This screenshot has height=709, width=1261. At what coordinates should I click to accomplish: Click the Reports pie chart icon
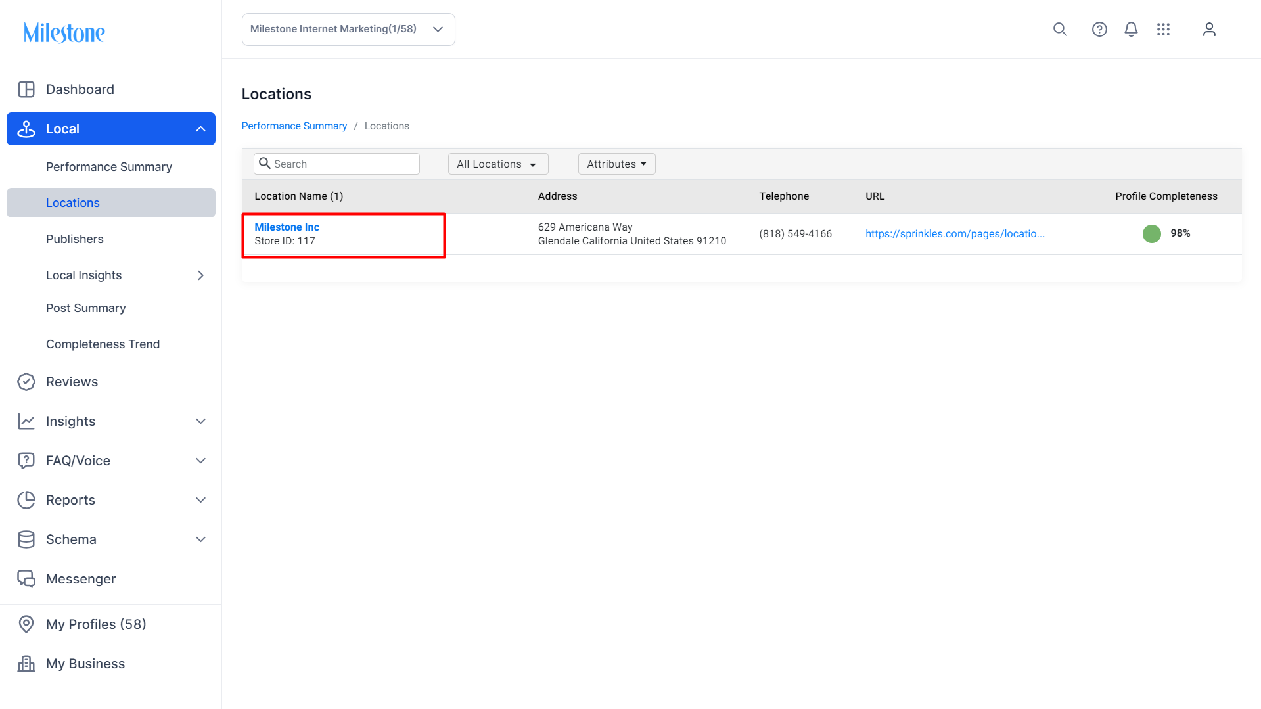[x=26, y=500]
